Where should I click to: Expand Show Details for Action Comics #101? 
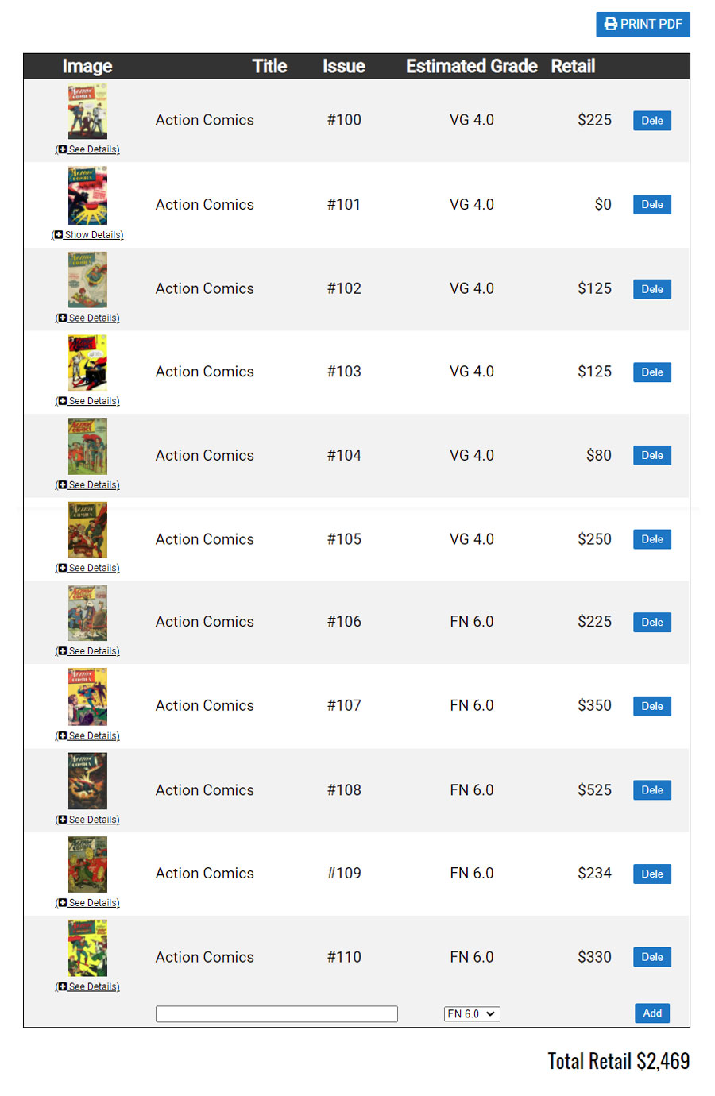[x=87, y=235]
